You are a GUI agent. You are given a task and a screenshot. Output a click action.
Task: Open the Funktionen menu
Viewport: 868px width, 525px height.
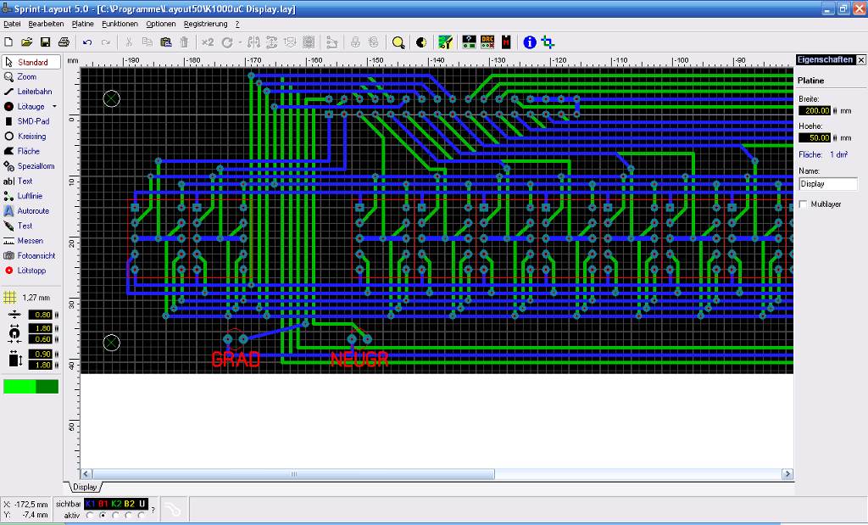(x=120, y=24)
